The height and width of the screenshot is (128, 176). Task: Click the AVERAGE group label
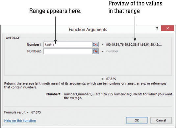(13, 38)
